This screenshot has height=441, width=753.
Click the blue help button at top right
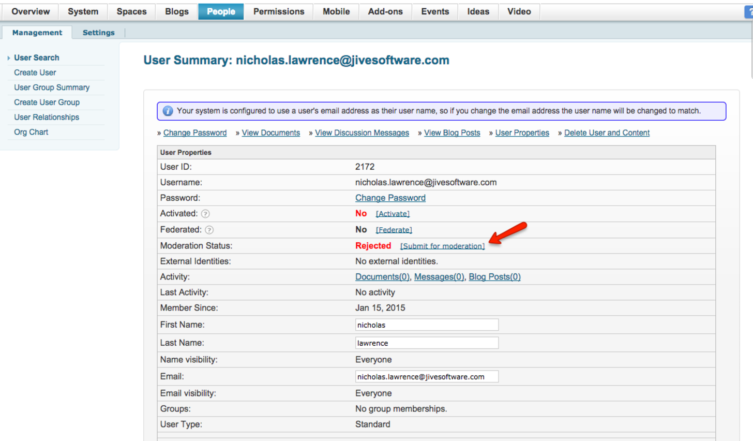749,12
